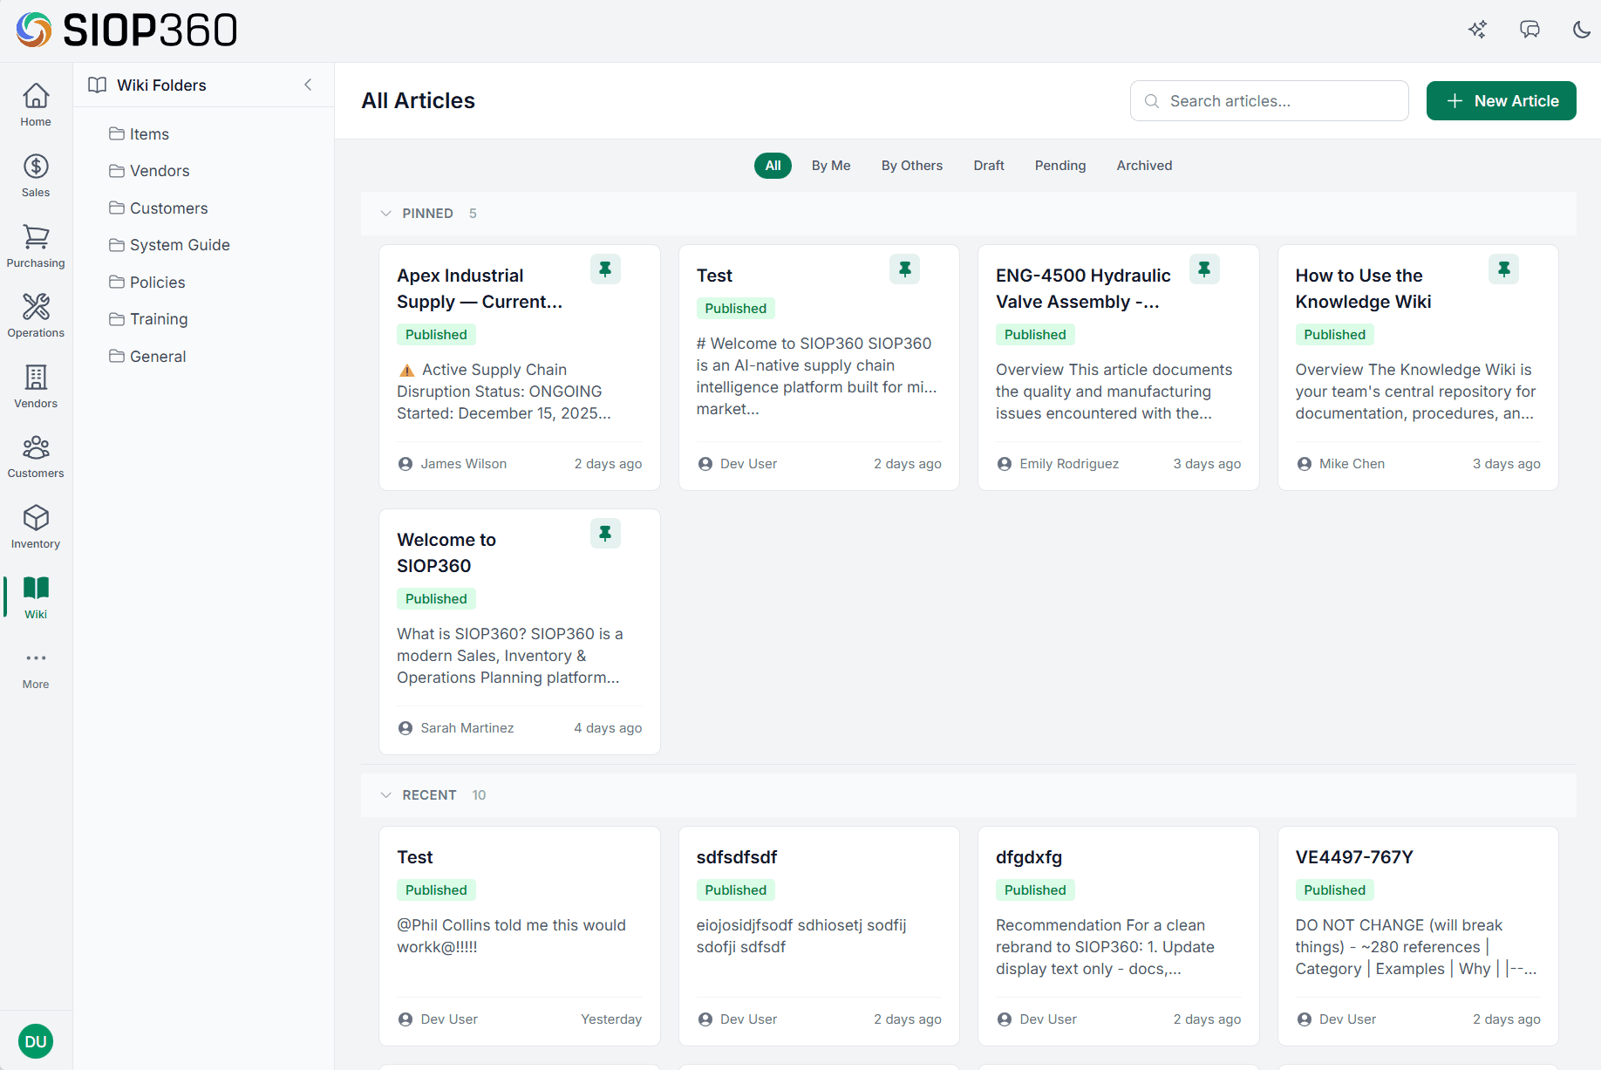The width and height of the screenshot is (1601, 1070).
Task: Click the New Article button
Action: pos(1501,100)
